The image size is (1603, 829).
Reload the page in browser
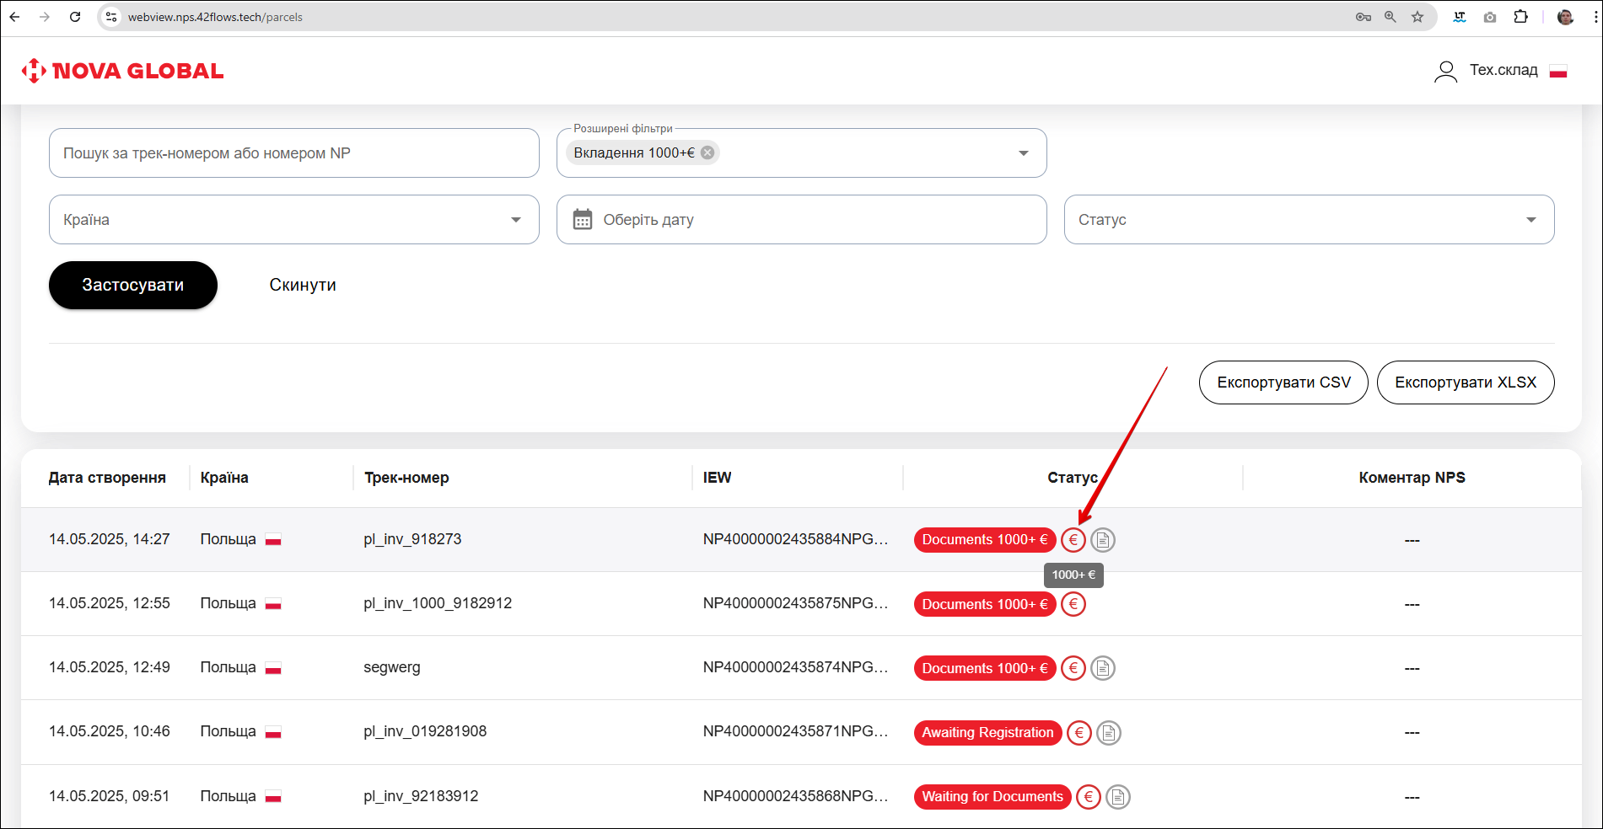click(75, 17)
